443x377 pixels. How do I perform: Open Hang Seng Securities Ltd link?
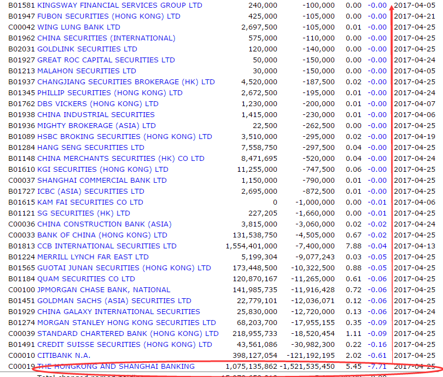click(91, 148)
